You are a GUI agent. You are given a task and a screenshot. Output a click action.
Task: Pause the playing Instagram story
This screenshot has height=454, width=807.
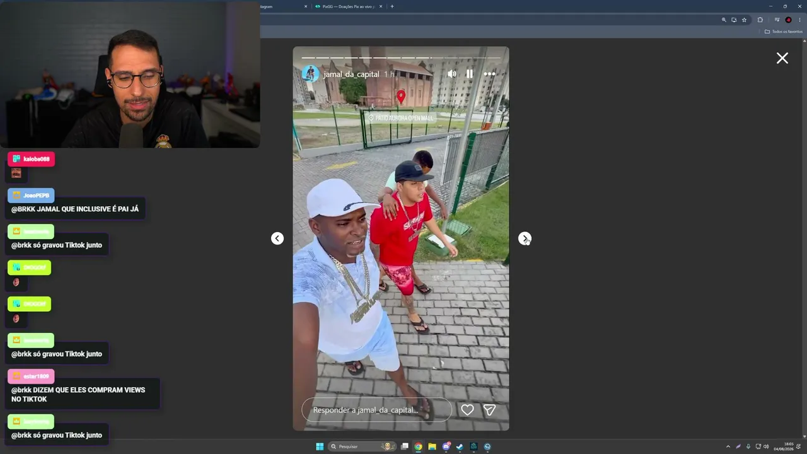pos(470,74)
